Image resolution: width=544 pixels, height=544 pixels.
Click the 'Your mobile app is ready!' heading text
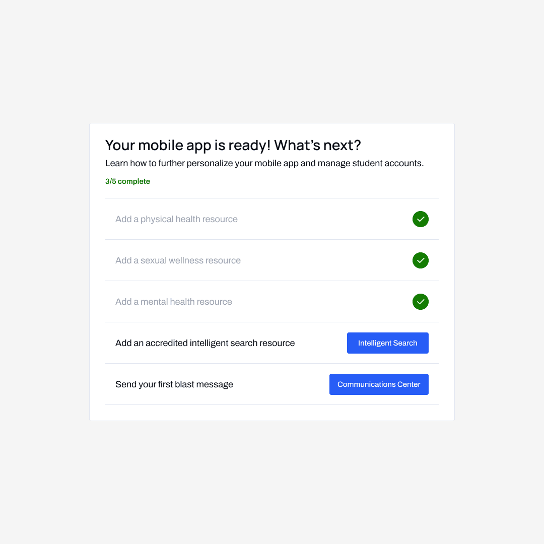[x=187, y=145]
